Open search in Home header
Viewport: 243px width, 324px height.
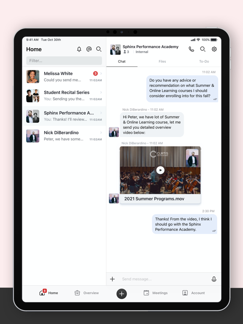[99, 49]
